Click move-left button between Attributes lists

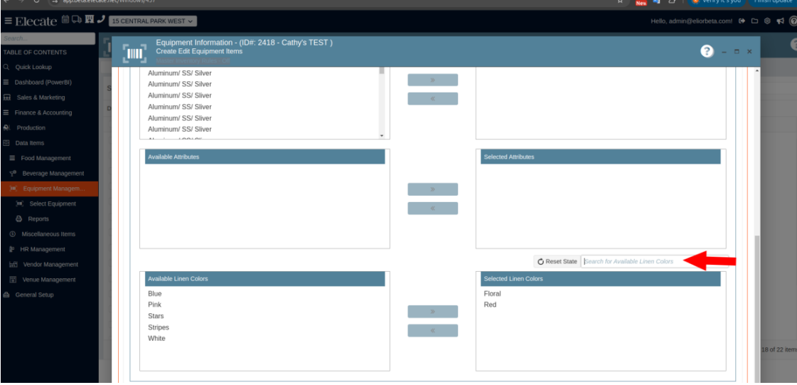pyautogui.click(x=432, y=208)
